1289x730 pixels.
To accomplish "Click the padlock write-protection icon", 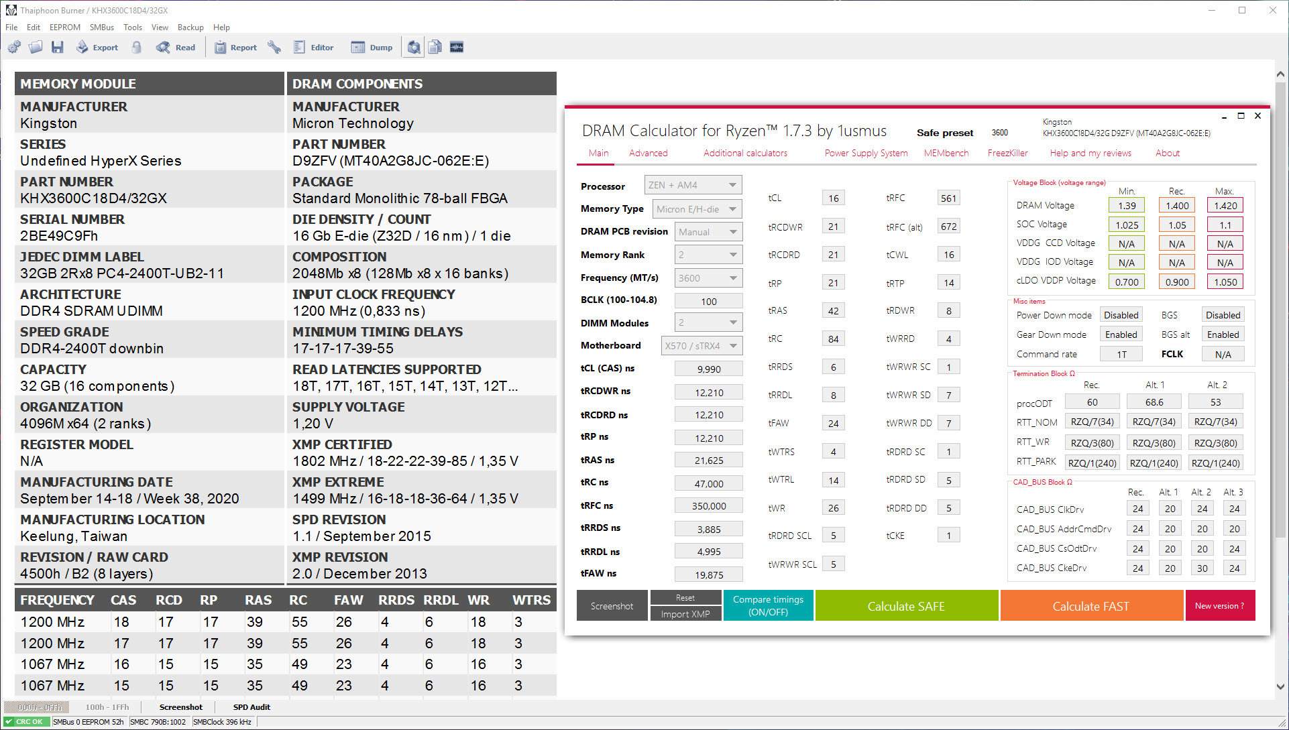I will [137, 47].
